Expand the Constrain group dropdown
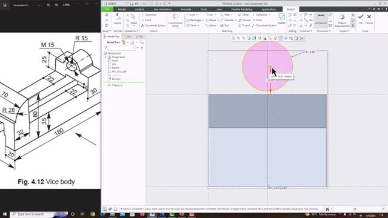 306,31
